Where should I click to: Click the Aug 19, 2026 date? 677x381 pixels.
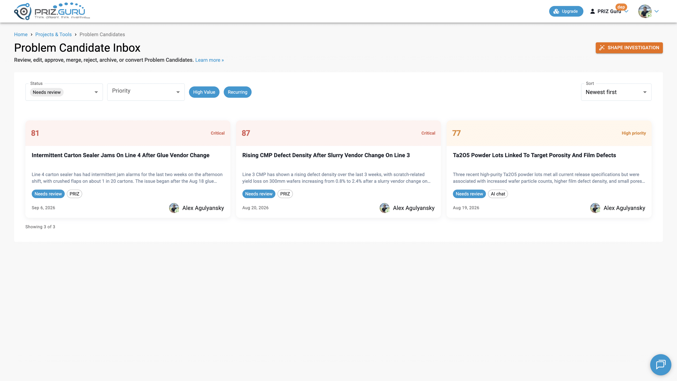[466, 208]
